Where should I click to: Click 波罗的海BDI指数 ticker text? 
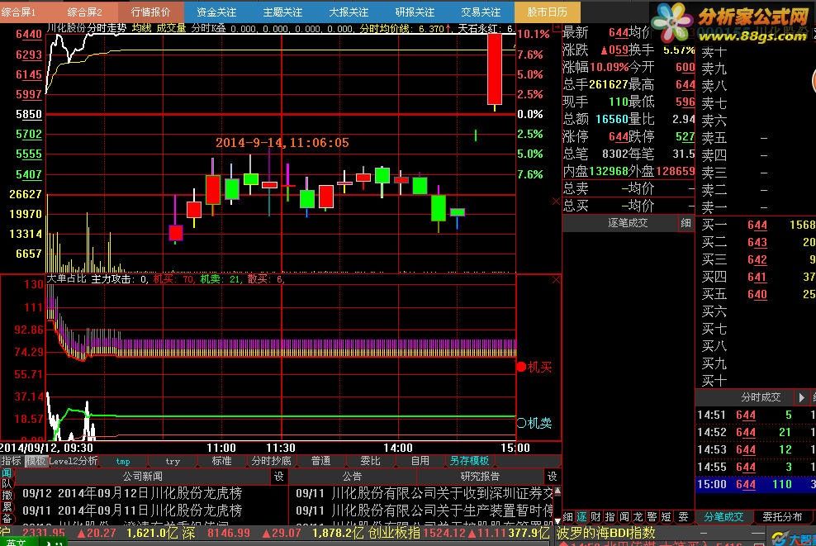pyautogui.click(x=605, y=533)
